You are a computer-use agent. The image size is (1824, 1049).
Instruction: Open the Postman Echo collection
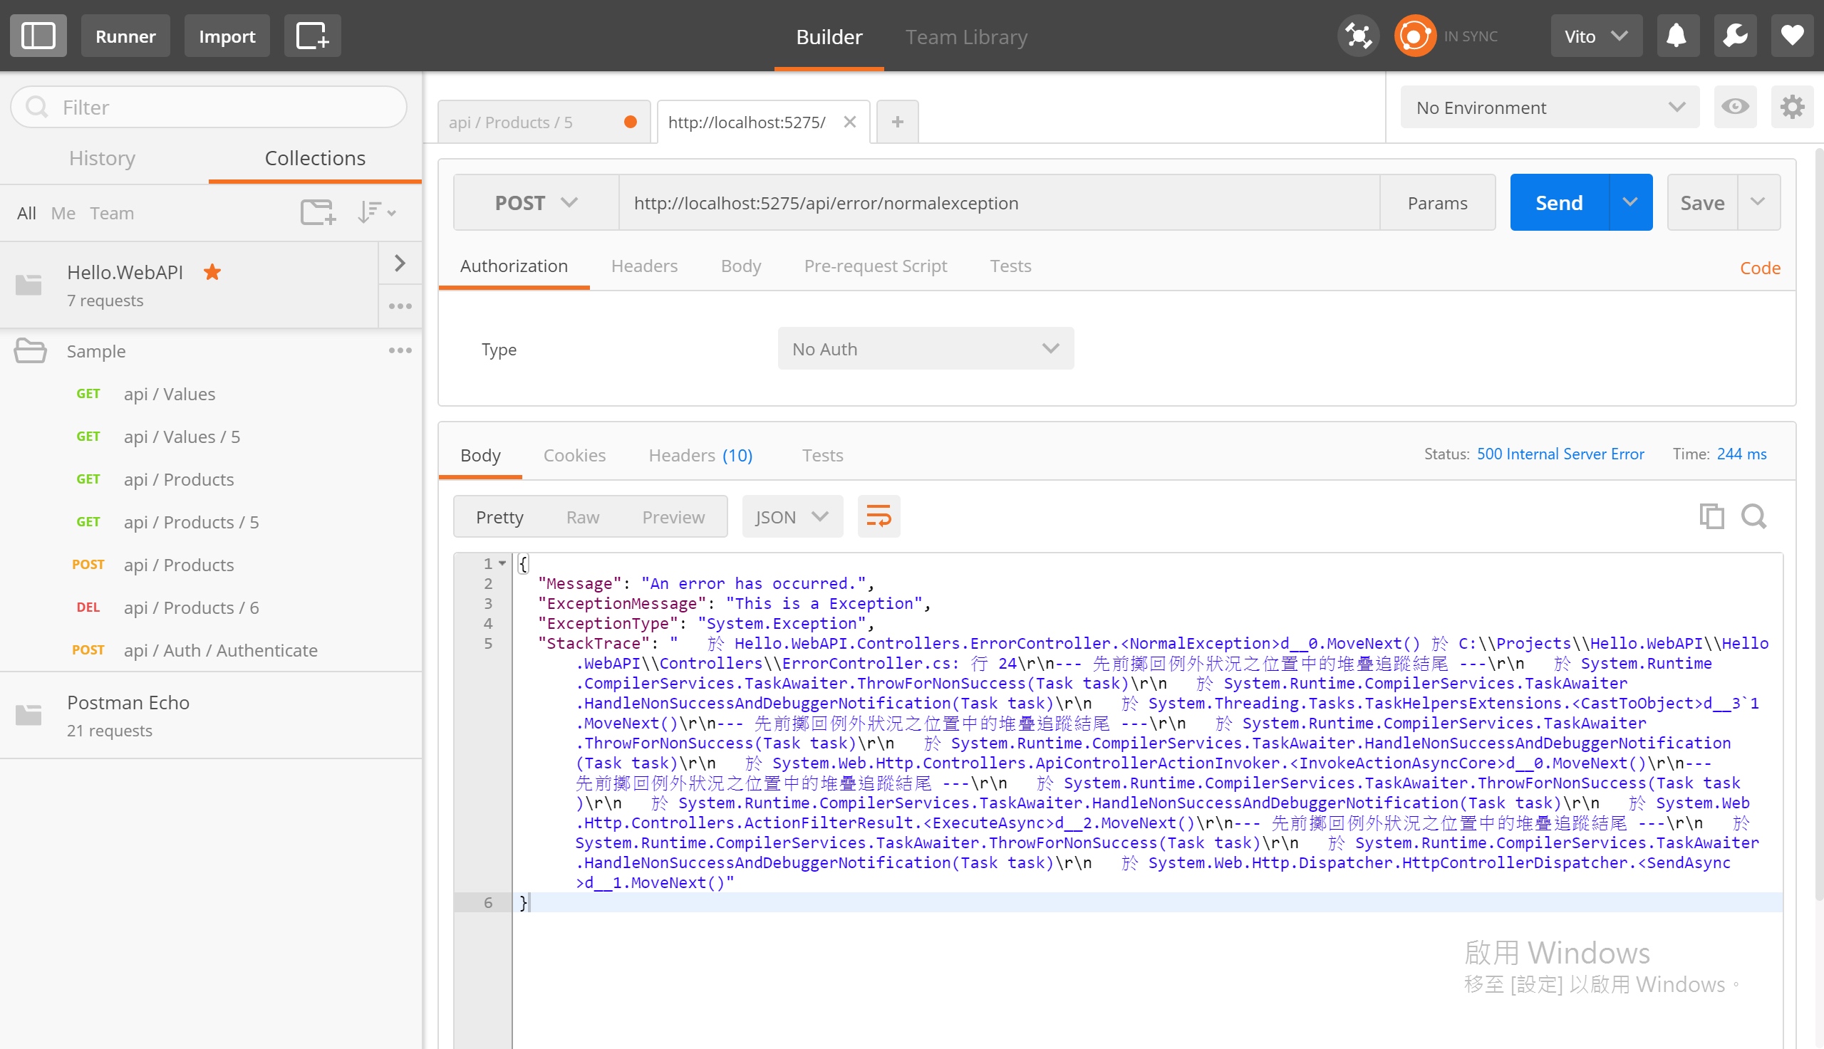click(210, 716)
